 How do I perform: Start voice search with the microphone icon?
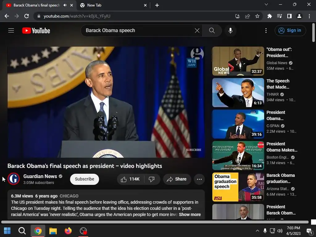[x=231, y=31]
